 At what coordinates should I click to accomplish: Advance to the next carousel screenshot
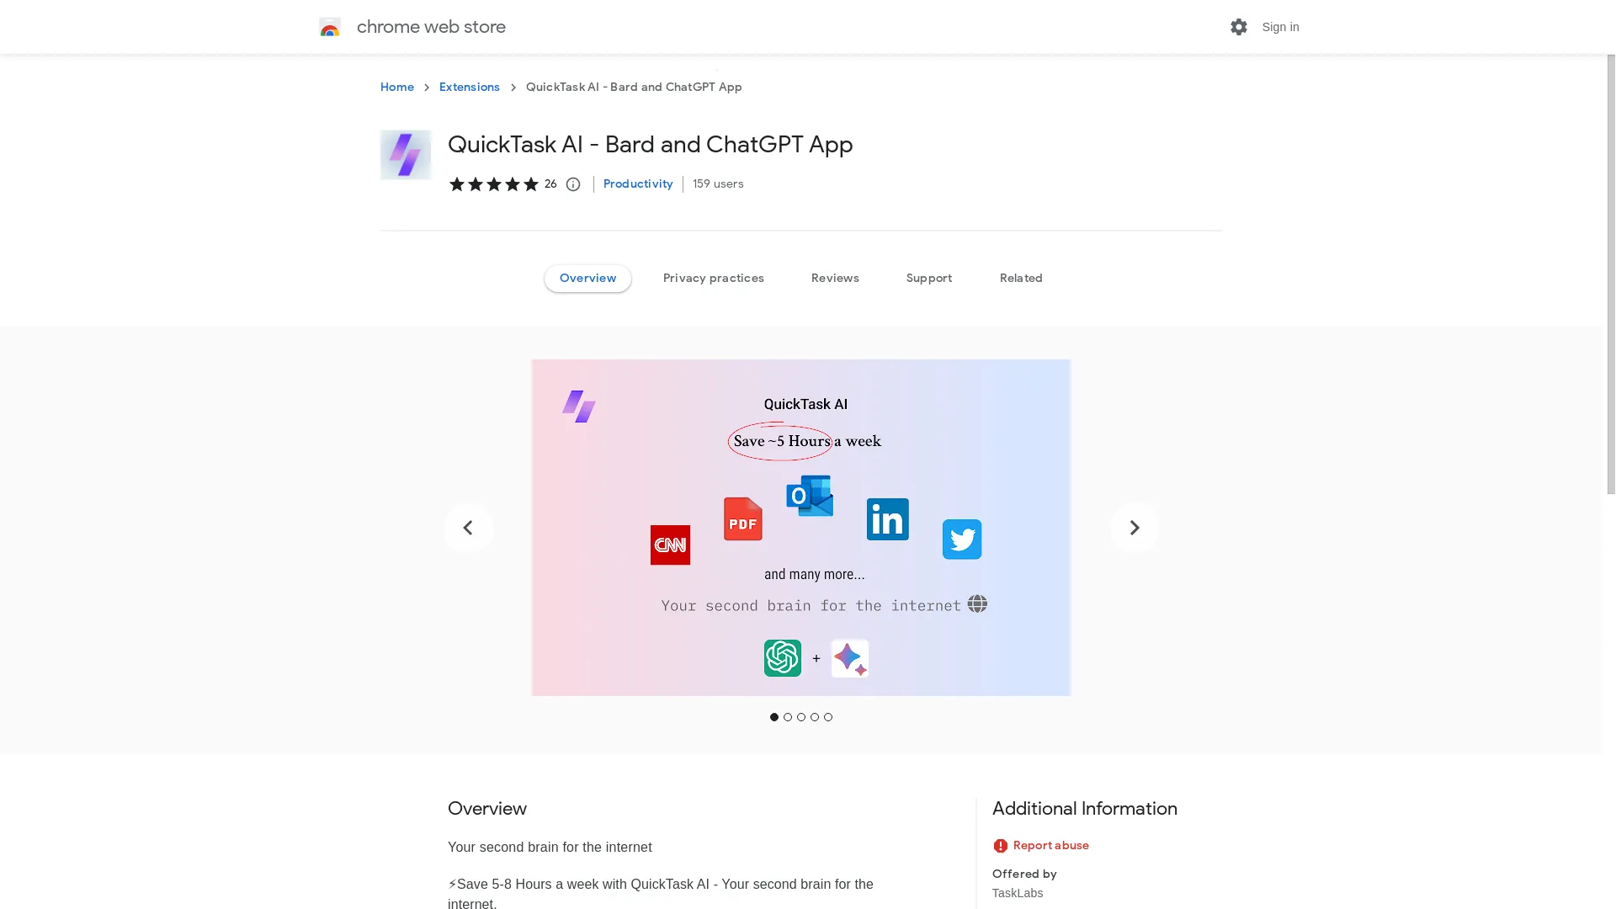tap(1134, 528)
